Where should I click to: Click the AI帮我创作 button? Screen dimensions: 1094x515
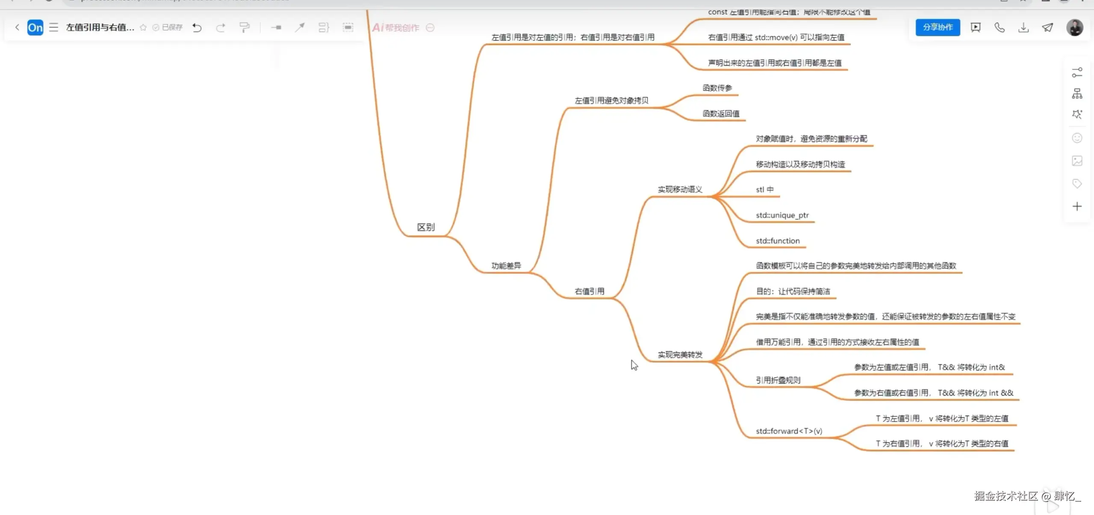coord(396,28)
